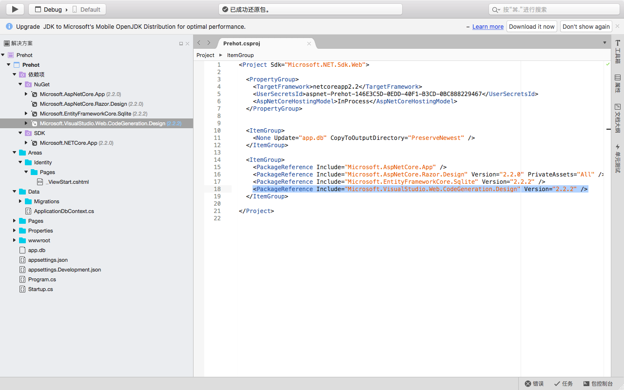Select Microsoft.VisualStudio.Web.CodeGeneration.Design package row

[x=97, y=123]
